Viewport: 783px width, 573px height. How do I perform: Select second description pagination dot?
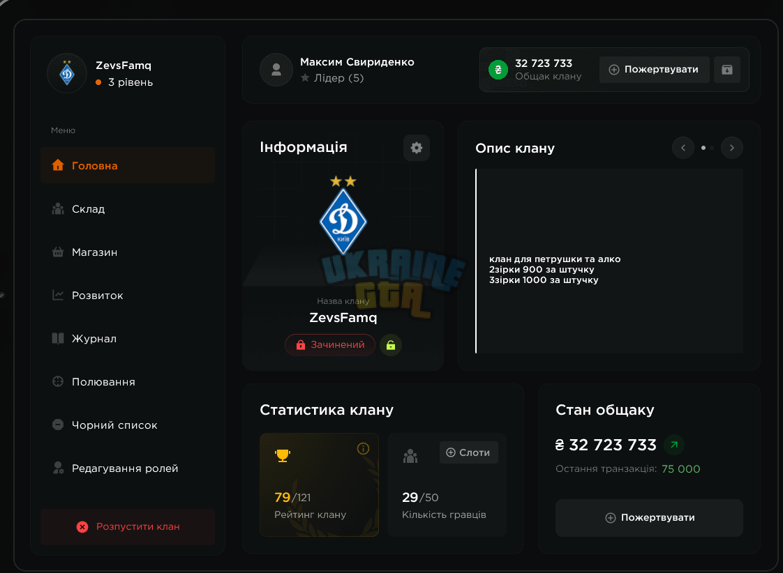(x=712, y=148)
